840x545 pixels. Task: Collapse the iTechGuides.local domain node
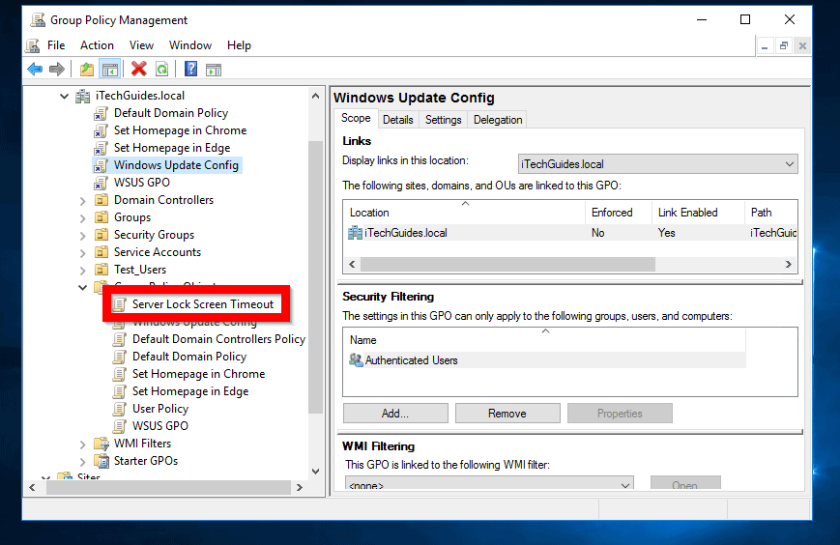[x=65, y=97]
